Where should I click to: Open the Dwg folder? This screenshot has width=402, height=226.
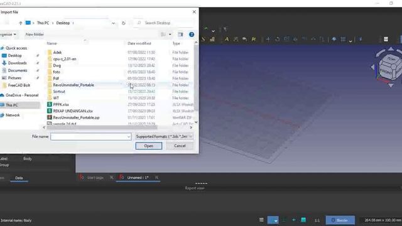point(57,65)
